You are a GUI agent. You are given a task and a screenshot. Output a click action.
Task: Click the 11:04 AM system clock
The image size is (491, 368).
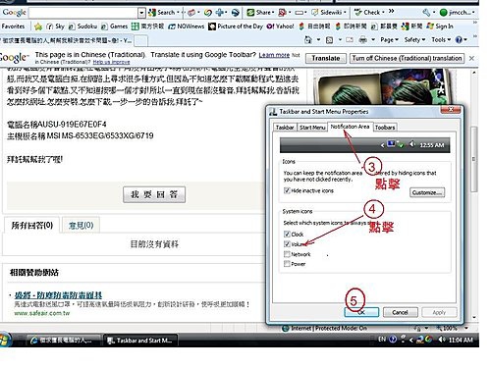point(461,340)
